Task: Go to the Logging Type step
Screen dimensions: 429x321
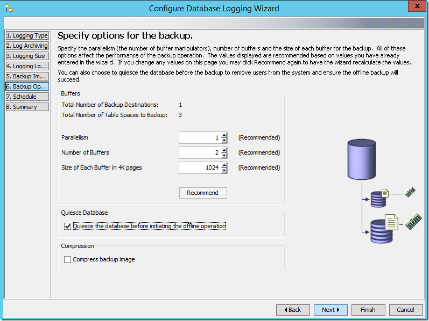Action: pyautogui.click(x=27, y=35)
